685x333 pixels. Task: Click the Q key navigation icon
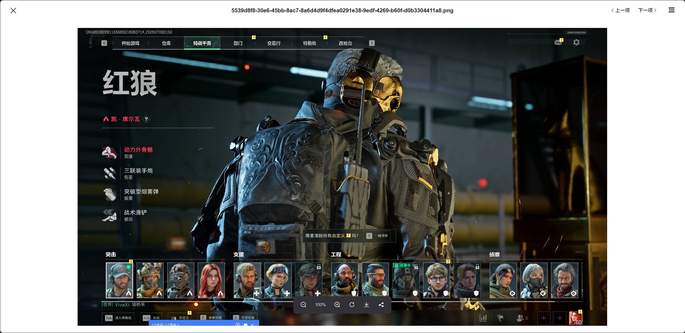pos(104,43)
